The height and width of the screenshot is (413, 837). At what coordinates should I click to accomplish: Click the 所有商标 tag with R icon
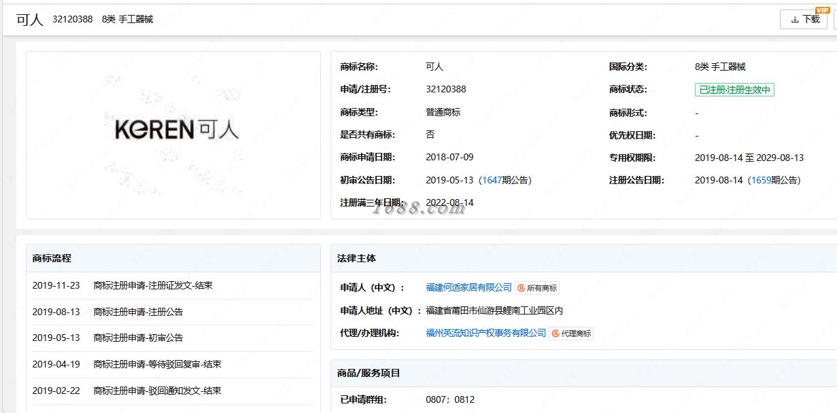tap(537, 288)
